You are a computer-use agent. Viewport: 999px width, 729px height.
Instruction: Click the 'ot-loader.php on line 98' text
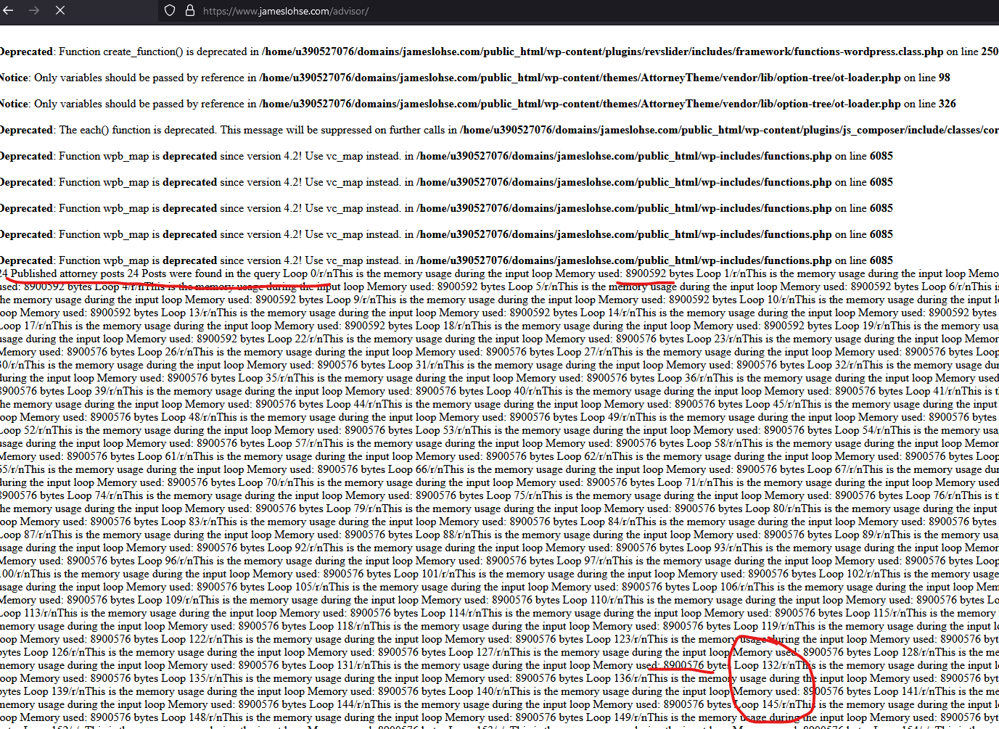coord(892,78)
